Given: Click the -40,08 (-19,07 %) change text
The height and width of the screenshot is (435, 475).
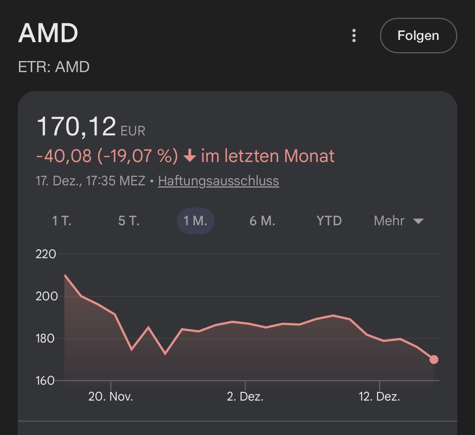Looking at the screenshot, I should (x=107, y=156).
